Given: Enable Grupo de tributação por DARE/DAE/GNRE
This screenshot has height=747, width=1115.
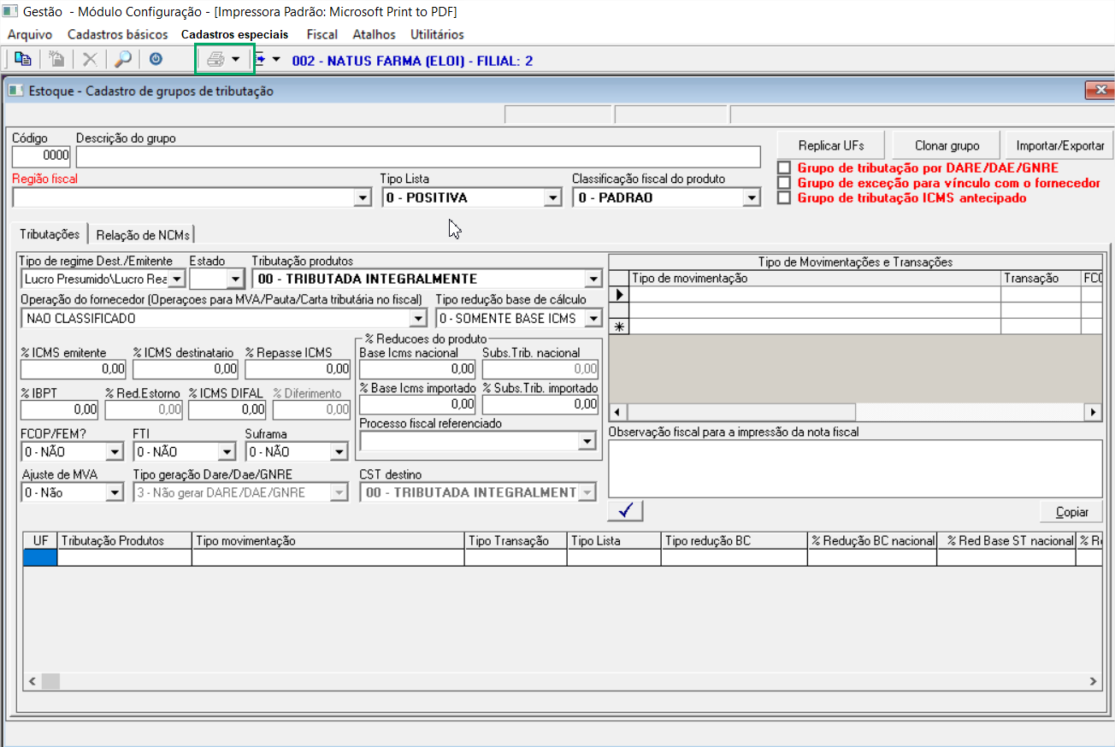Looking at the screenshot, I should pyautogui.click(x=783, y=168).
